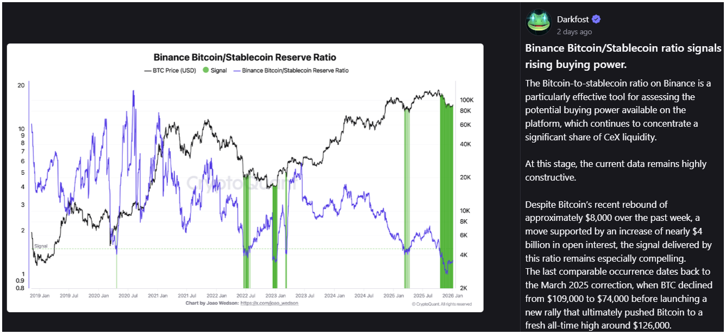Open the x.com/joao_wedson link
Viewport: 726px width, 334px height.
[x=269, y=303]
